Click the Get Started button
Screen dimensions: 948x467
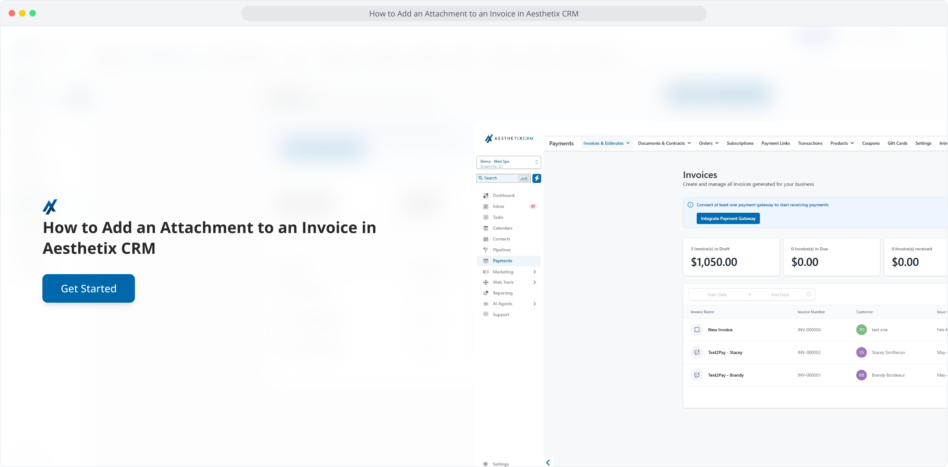click(x=89, y=288)
